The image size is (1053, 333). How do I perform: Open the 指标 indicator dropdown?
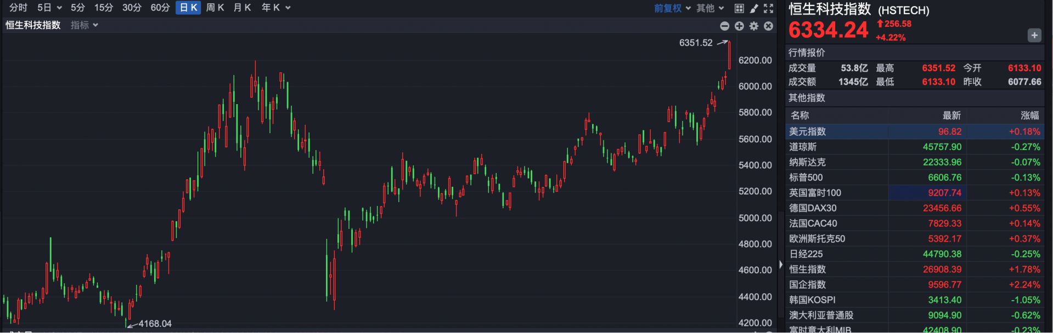[x=85, y=25]
